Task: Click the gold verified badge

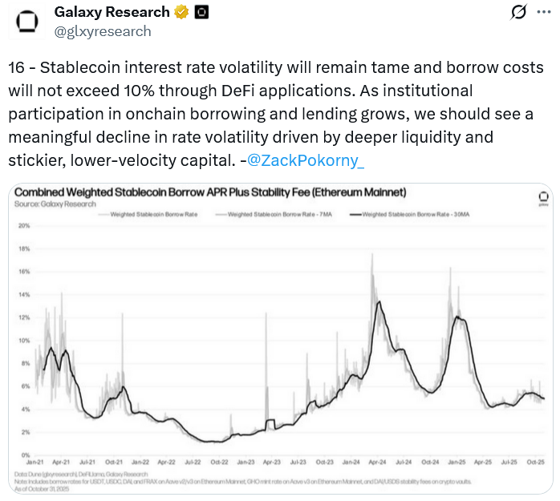Action: (182, 12)
